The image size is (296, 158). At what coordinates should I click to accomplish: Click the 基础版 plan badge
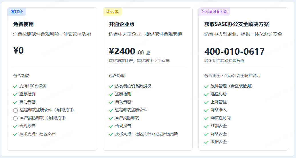[17, 12]
